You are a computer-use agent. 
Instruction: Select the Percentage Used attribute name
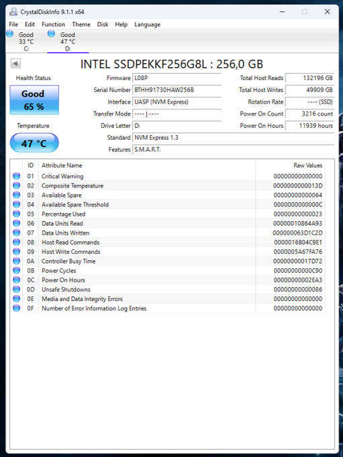coord(64,214)
